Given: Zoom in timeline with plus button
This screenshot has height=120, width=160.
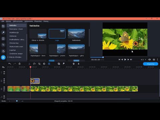Looking at the screenshot, I should pyautogui.click(x=22, y=101).
